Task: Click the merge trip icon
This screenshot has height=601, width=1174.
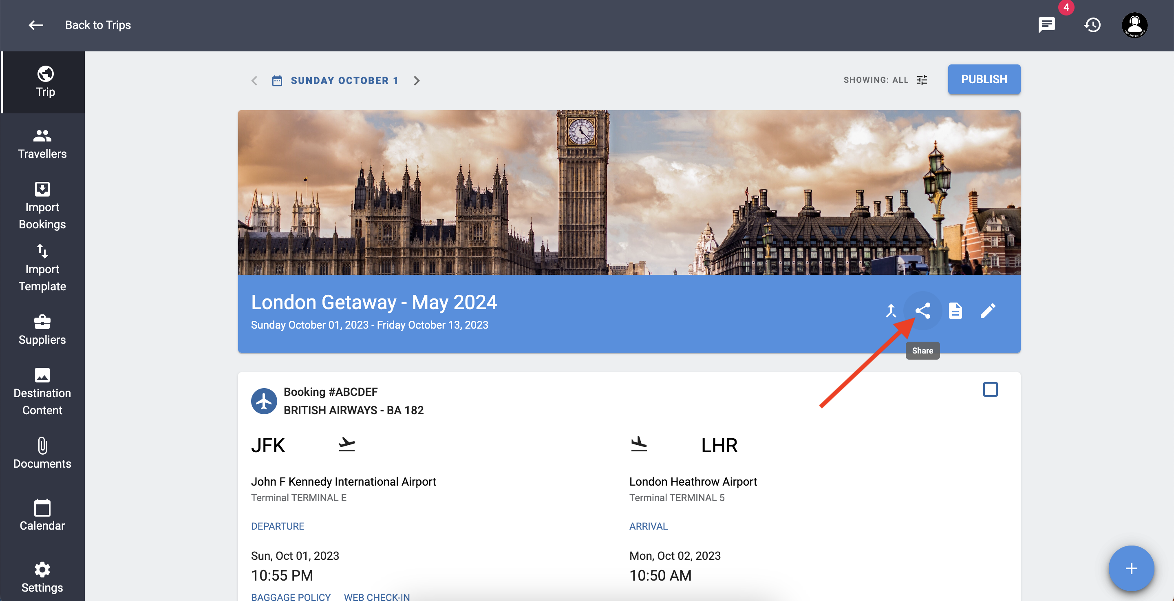Action: point(891,311)
